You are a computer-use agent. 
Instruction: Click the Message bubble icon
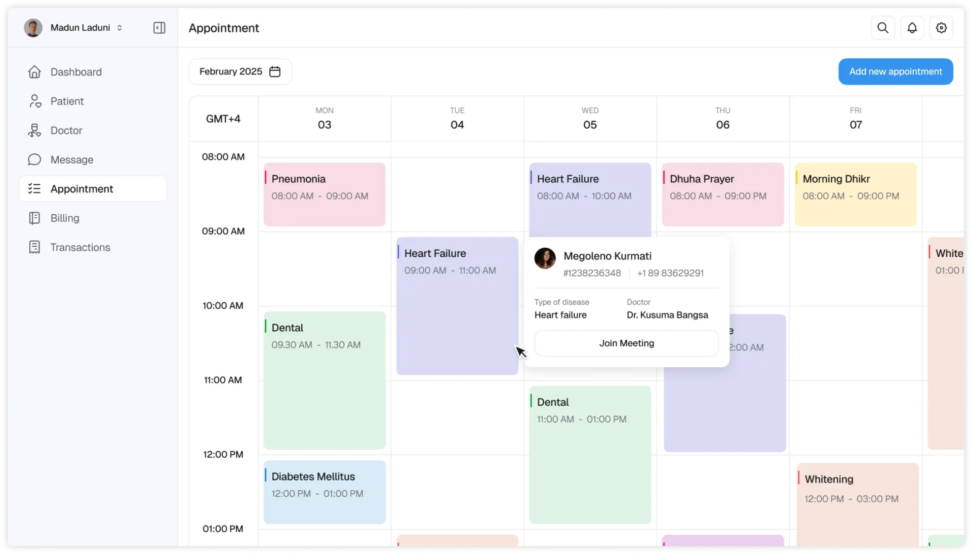[x=34, y=160]
